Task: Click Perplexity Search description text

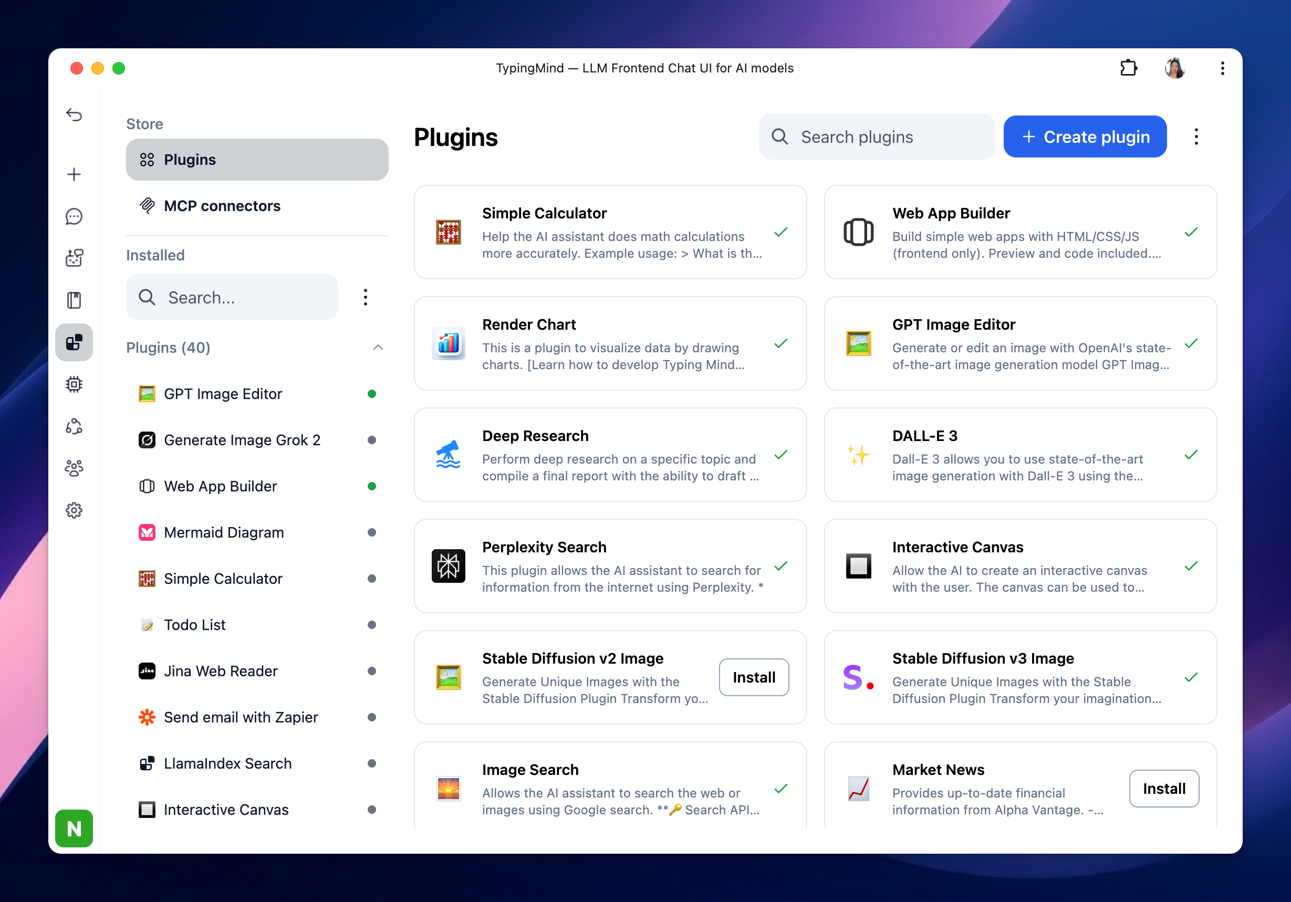Action: point(622,579)
